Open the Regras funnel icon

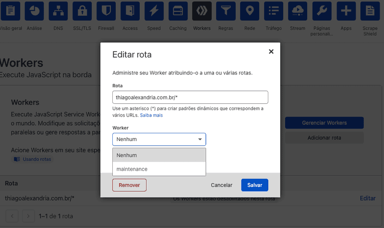pyautogui.click(x=226, y=11)
